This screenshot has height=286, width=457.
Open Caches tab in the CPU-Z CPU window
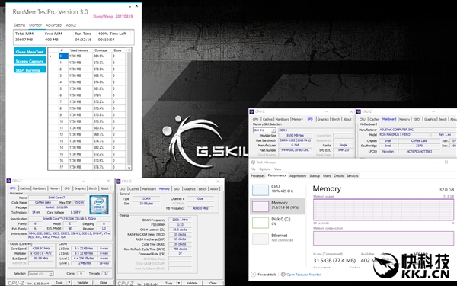click(24, 188)
